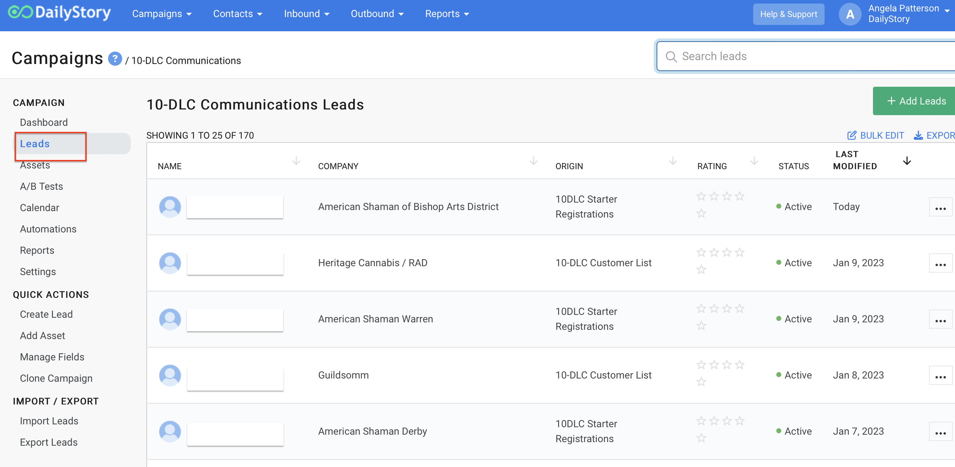This screenshot has height=467, width=955.
Task: Expand the Inbound top menu
Action: 307,14
